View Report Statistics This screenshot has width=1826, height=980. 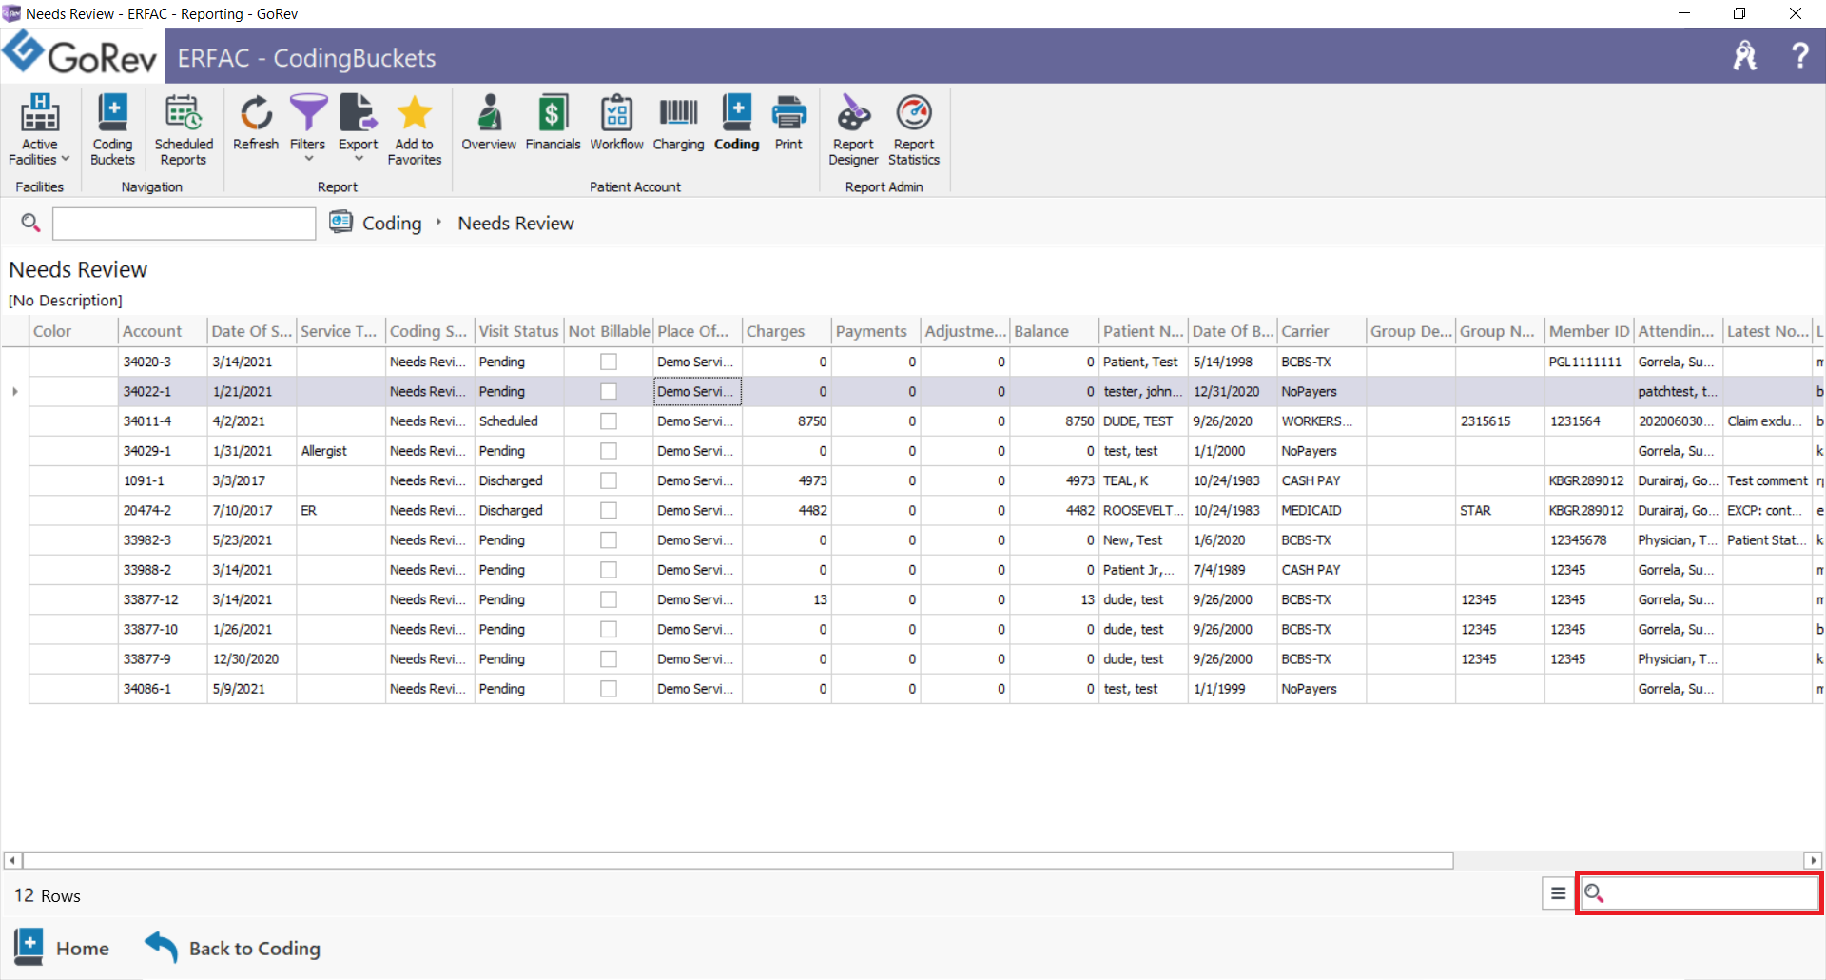pyautogui.click(x=914, y=130)
